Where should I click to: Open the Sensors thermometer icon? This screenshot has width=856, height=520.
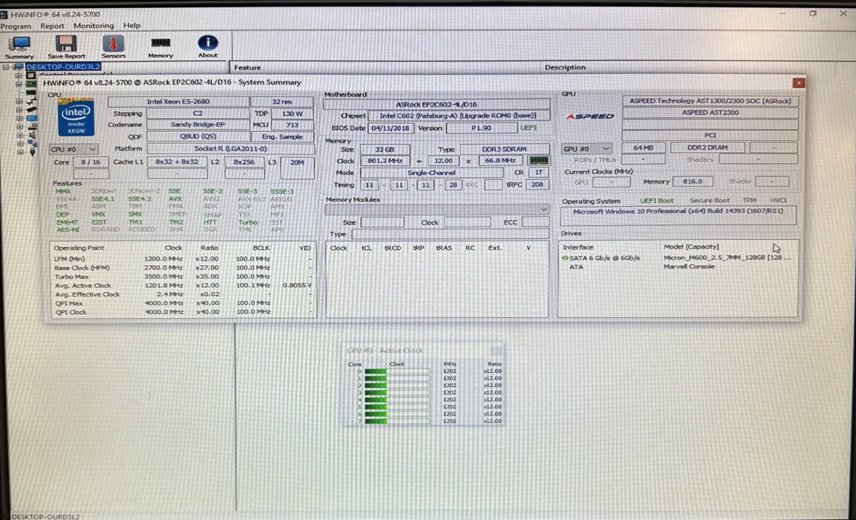click(113, 43)
